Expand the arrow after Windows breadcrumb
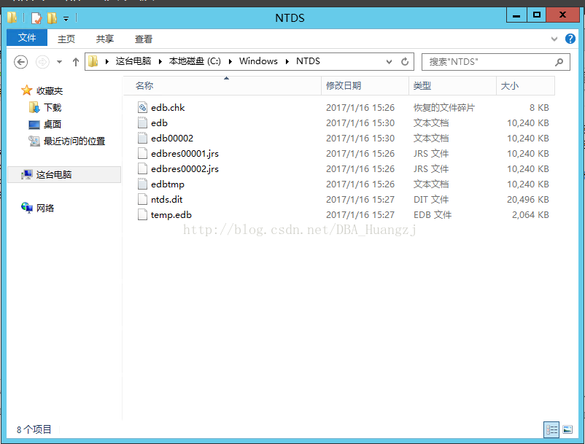The width and height of the screenshot is (585, 444). [x=287, y=61]
